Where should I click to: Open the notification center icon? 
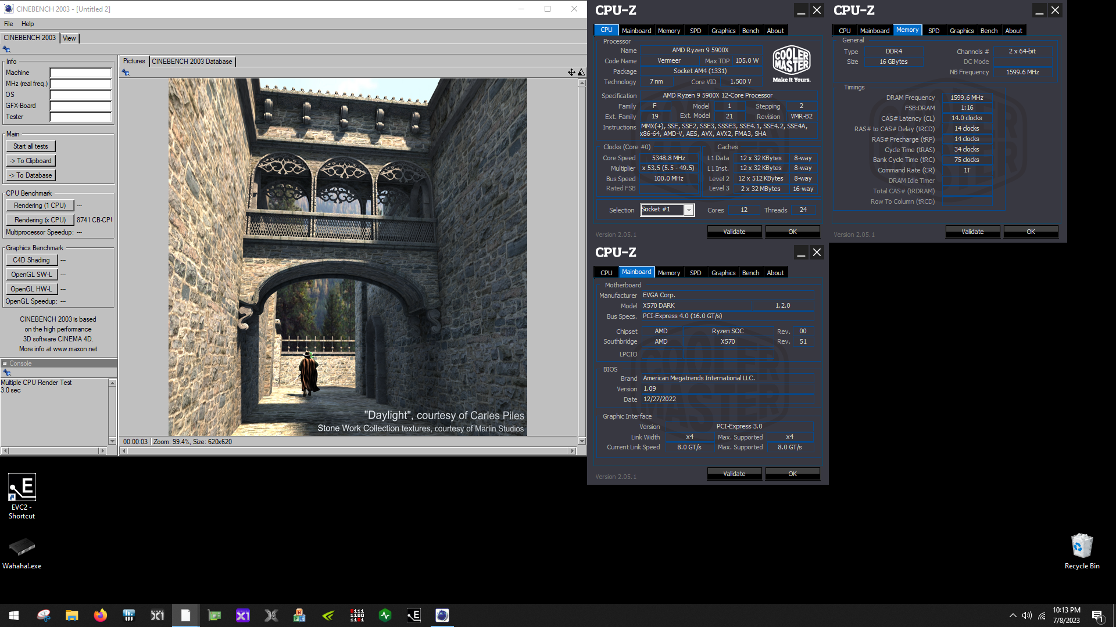tap(1098, 616)
